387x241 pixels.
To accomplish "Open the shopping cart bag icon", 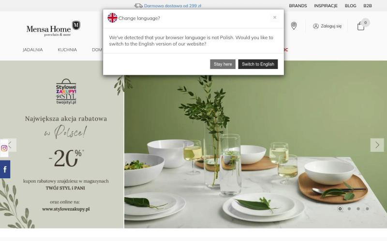I will click(x=361, y=26).
